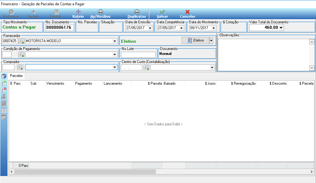Sort by Lancamento column header

[117, 83]
